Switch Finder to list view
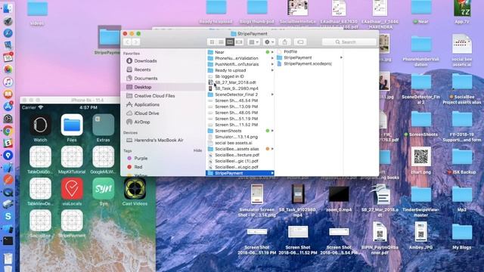Image resolution: width=484 pixels, height=272 pixels. pos(221,42)
